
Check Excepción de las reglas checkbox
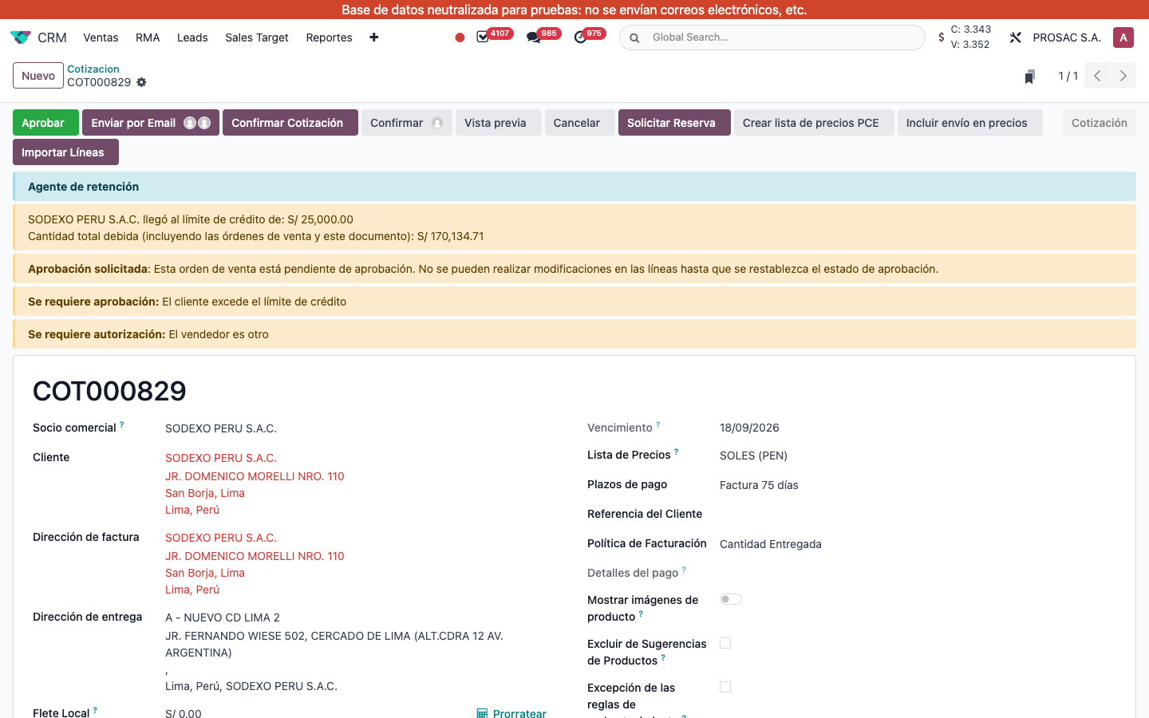(x=725, y=687)
